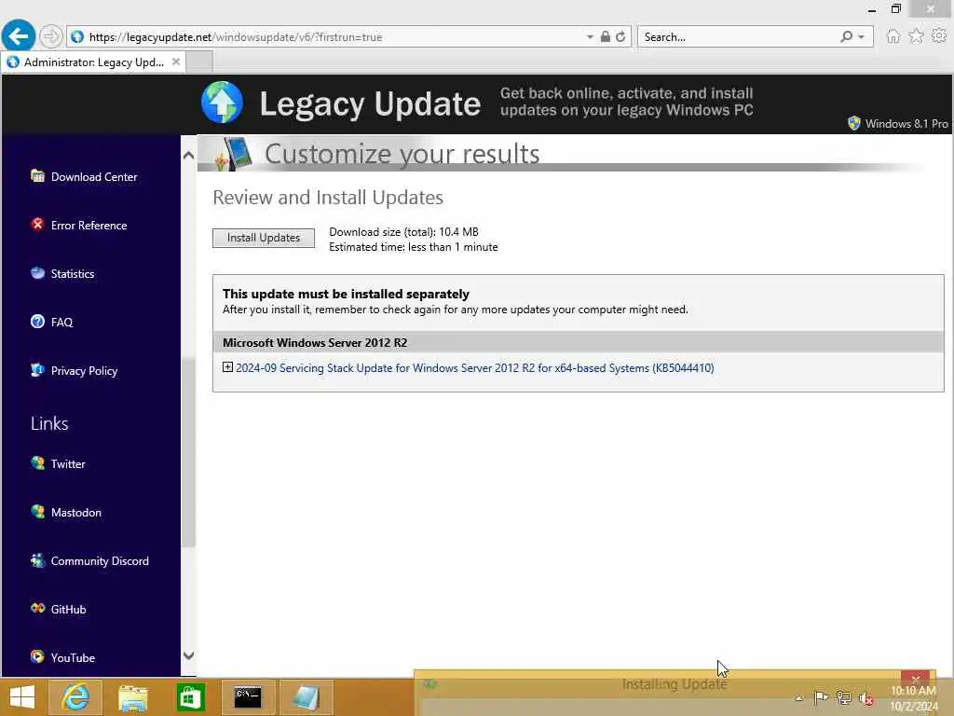
Task: Click the Mastodon link icon
Action: click(x=37, y=512)
